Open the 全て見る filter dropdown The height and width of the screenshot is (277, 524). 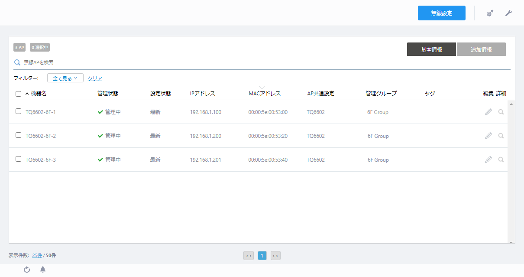(x=65, y=78)
